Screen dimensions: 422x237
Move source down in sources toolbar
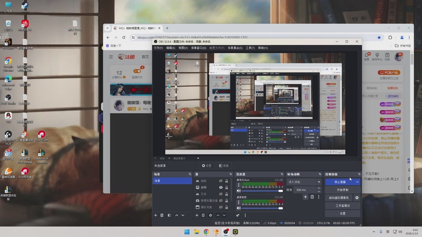point(224,215)
